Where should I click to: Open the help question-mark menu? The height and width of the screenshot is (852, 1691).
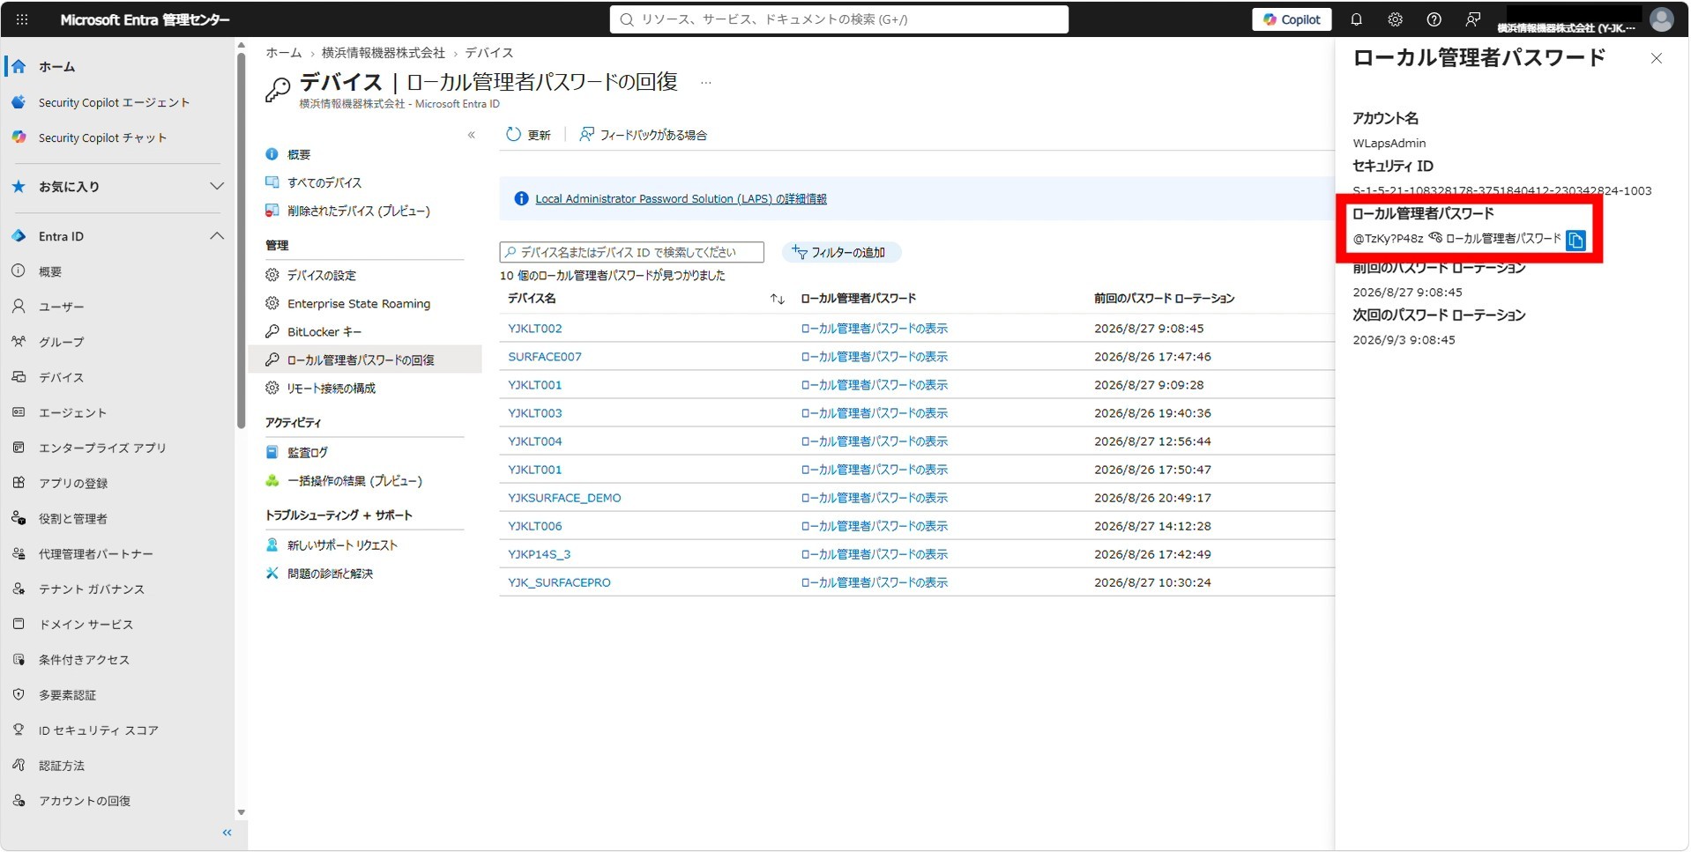coord(1434,19)
